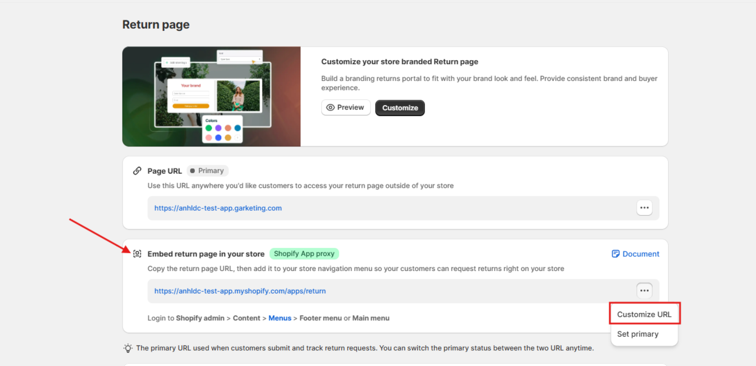Click the eye icon inside the Preview button
Image resolution: width=756 pixels, height=366 pixels.
point(331,107)
